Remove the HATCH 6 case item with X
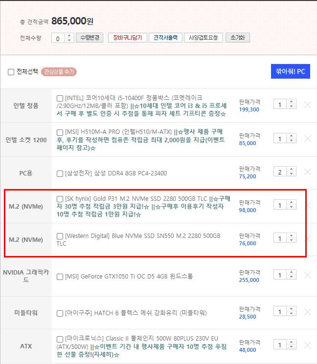Viewport: 317px width, 364px height. click(x=308, y=312)
